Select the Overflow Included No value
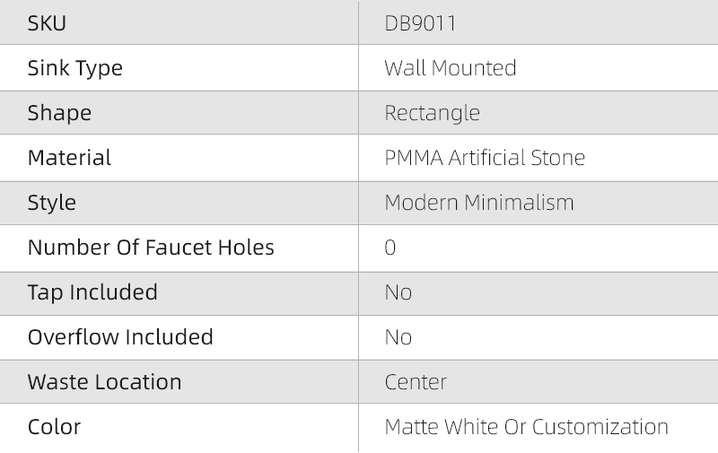 [398, 337]
